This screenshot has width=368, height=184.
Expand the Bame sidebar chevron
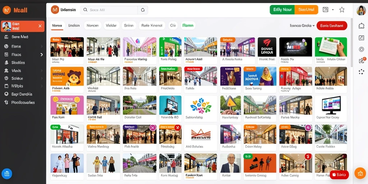click(42, 46)
